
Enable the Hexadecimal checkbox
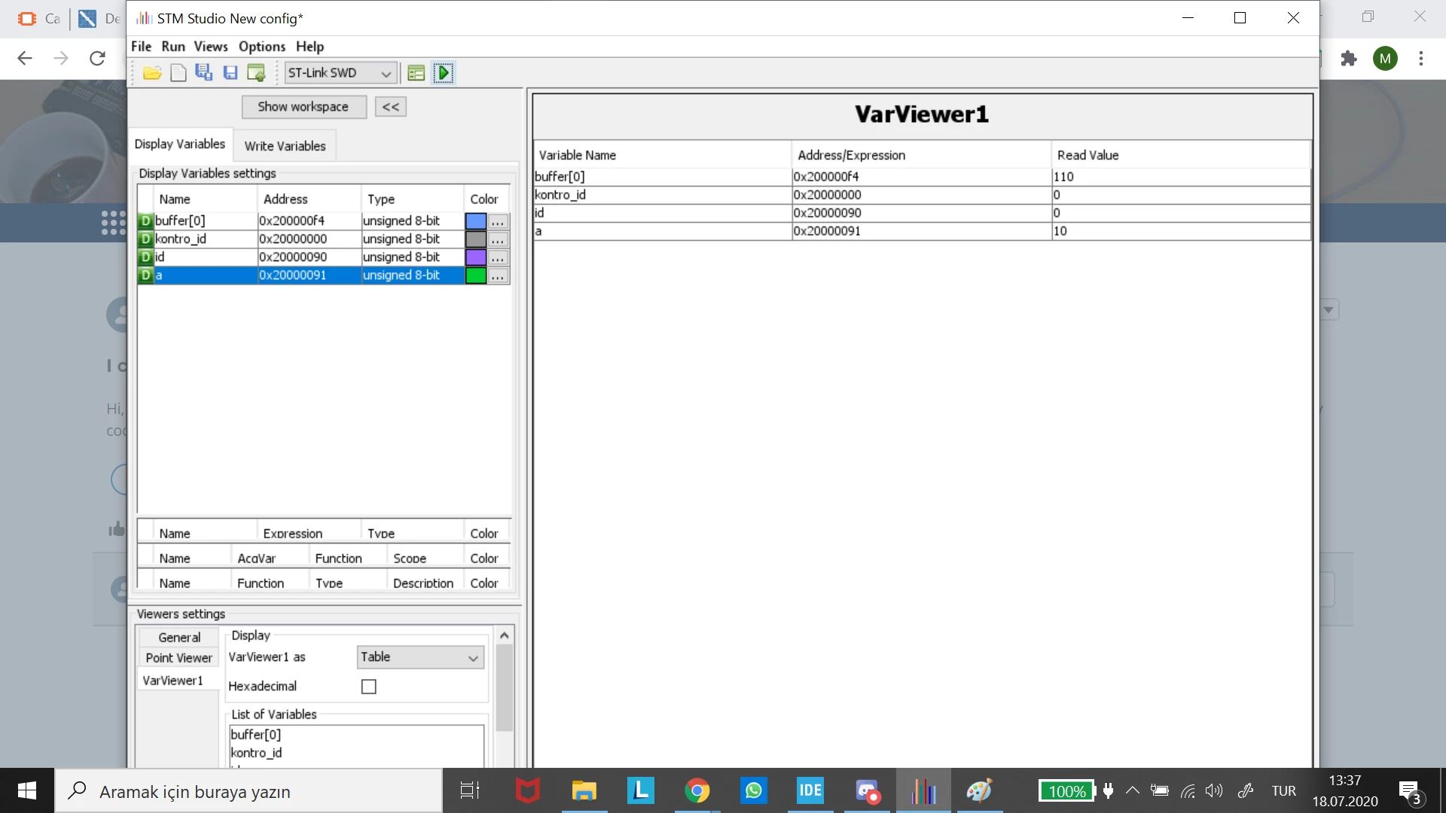pos(368,687)
